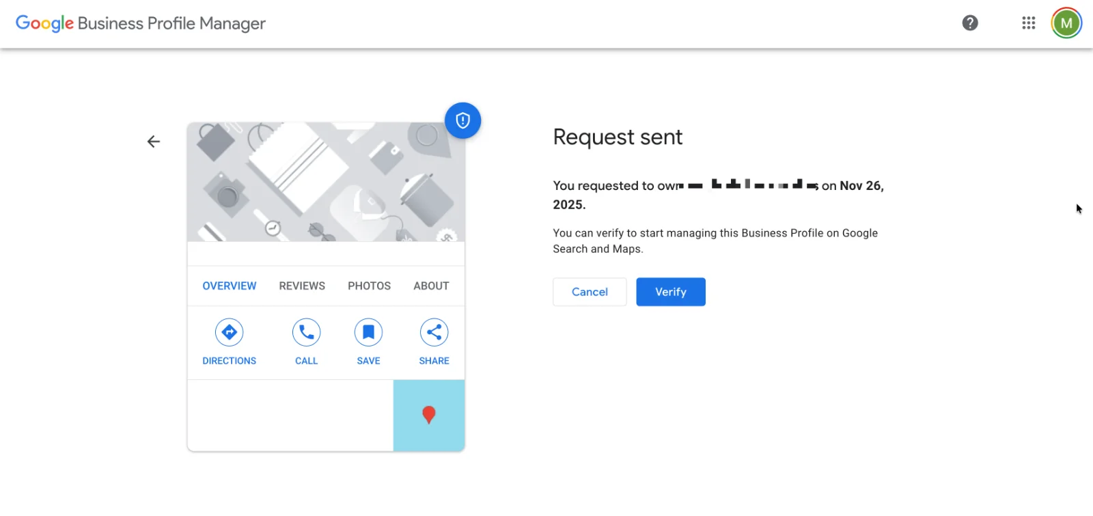Click the gray business cover image
1093x516 pixels.
[326, 182]
